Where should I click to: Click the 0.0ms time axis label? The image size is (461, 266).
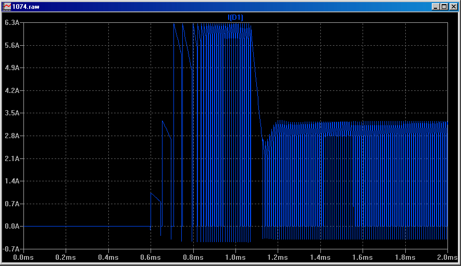point(23,258)
